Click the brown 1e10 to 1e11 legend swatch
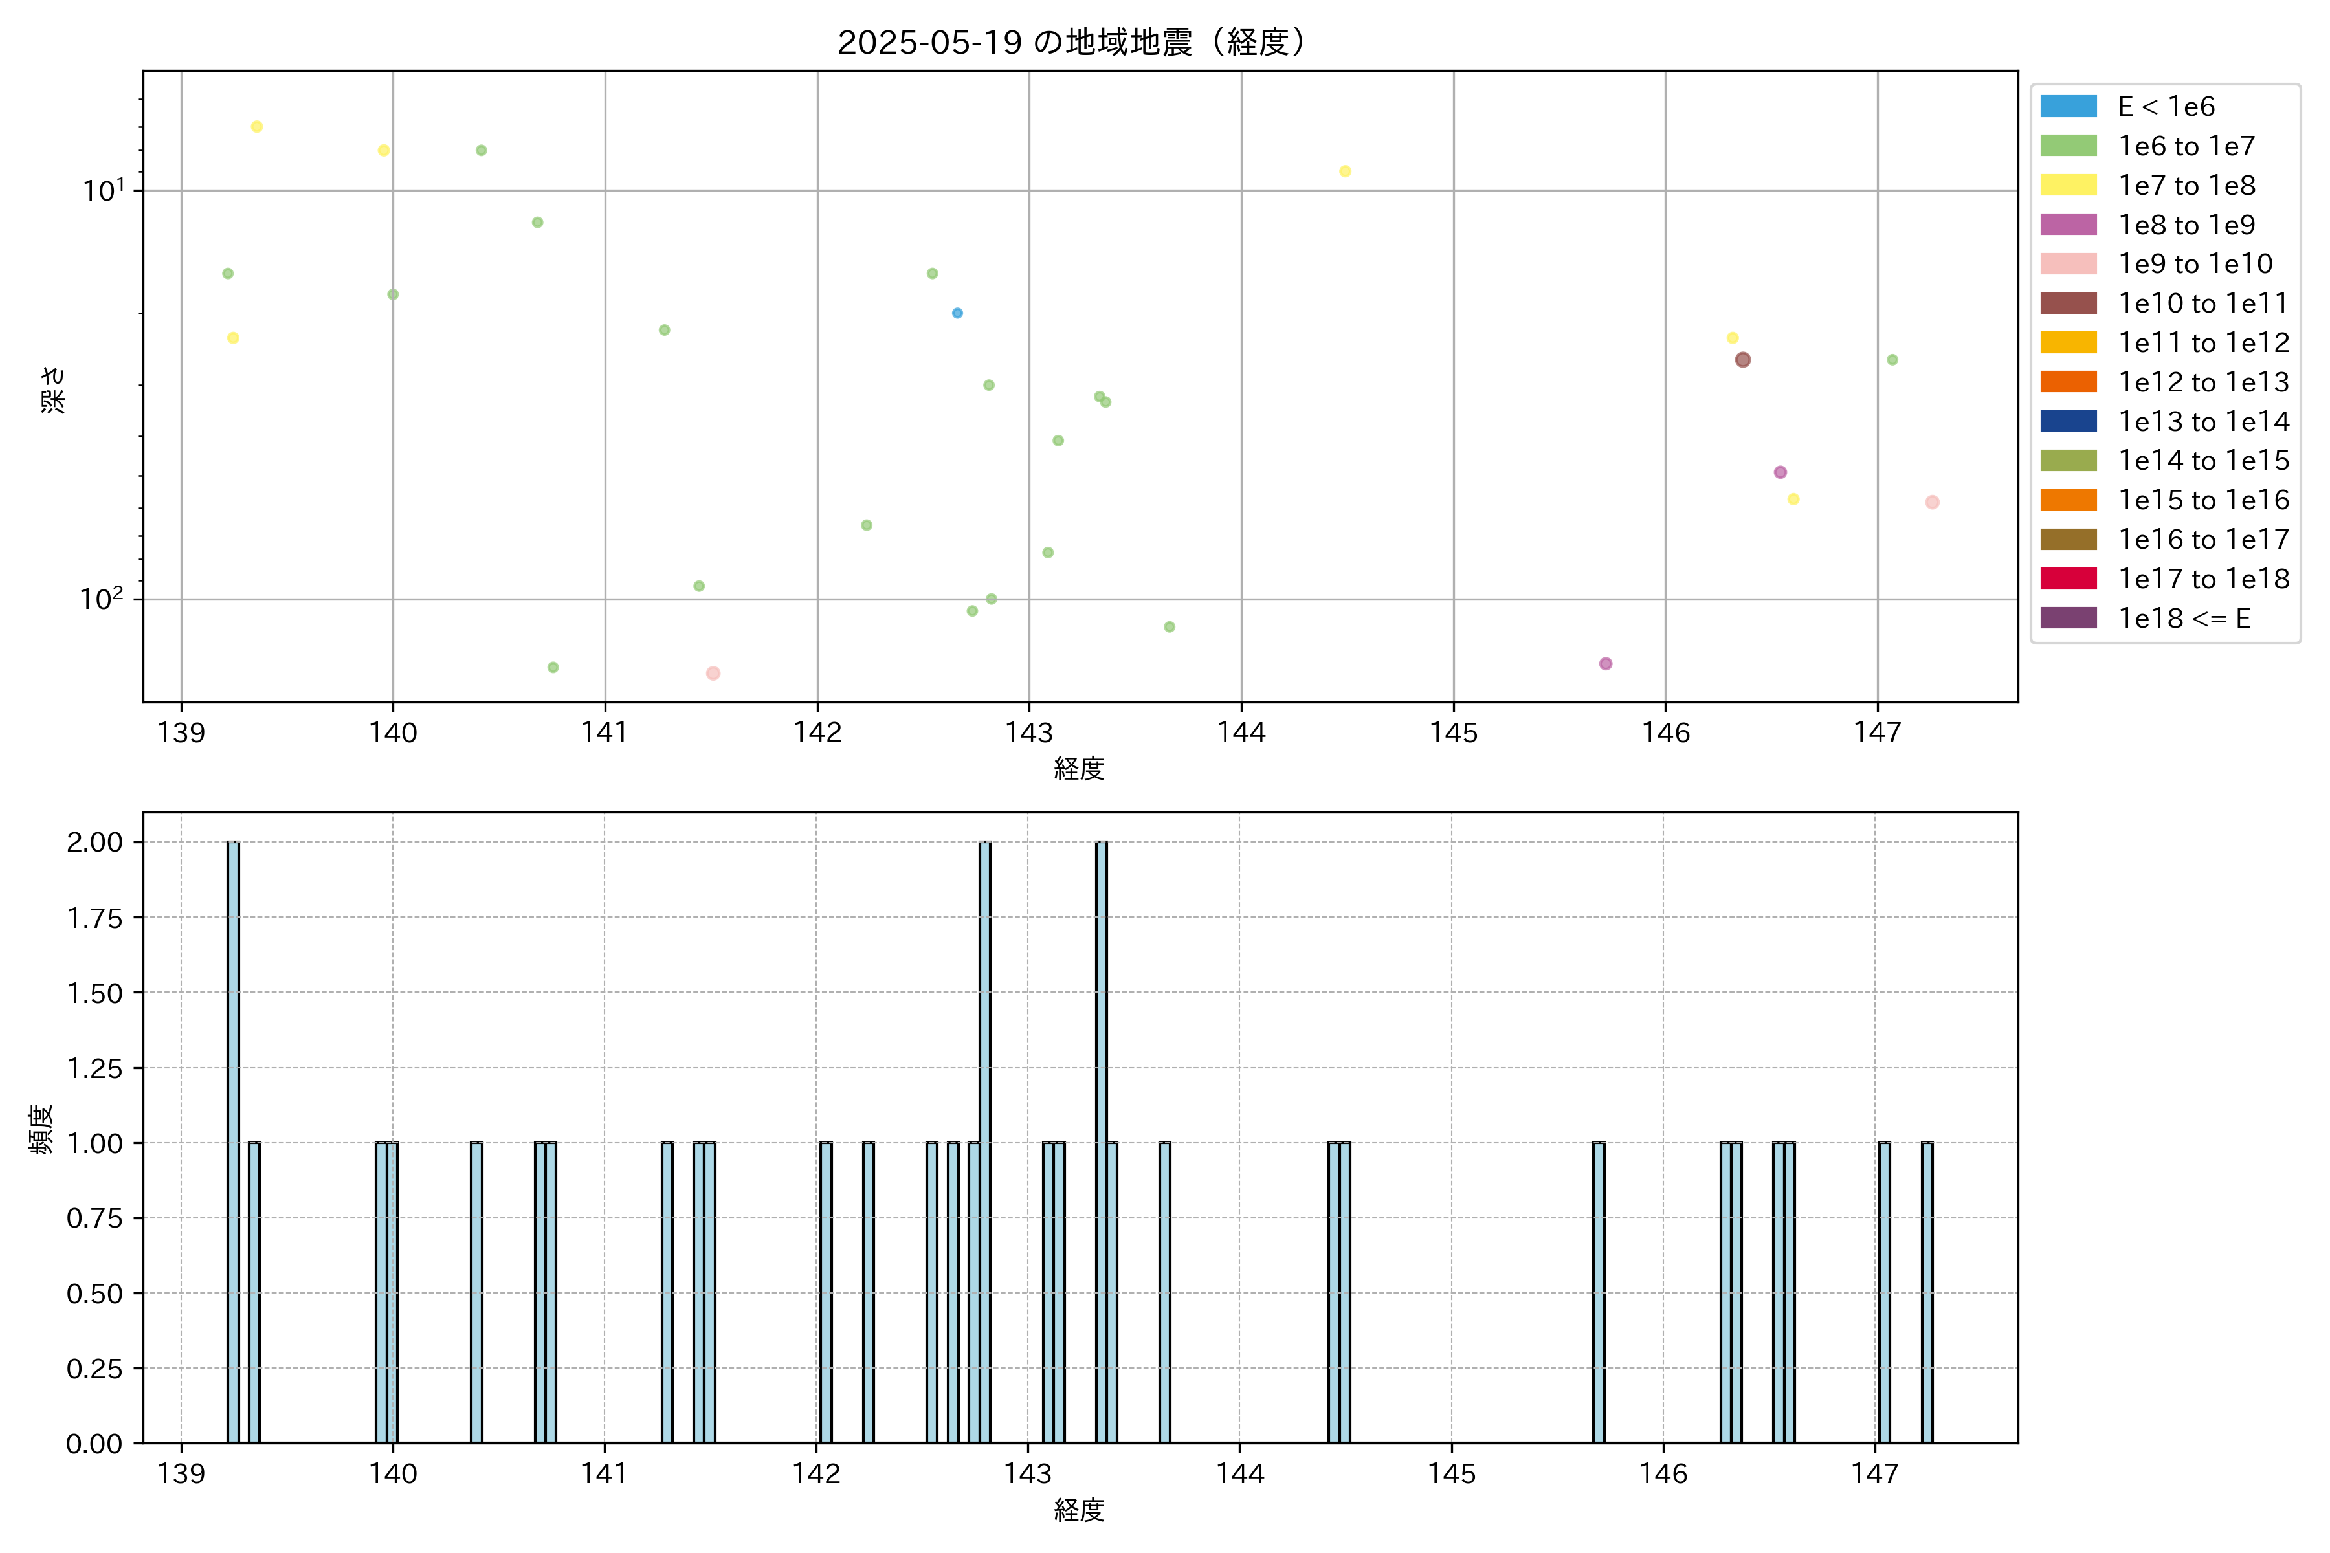This screenshot has width=2330, height=1553. point(2067,303)
